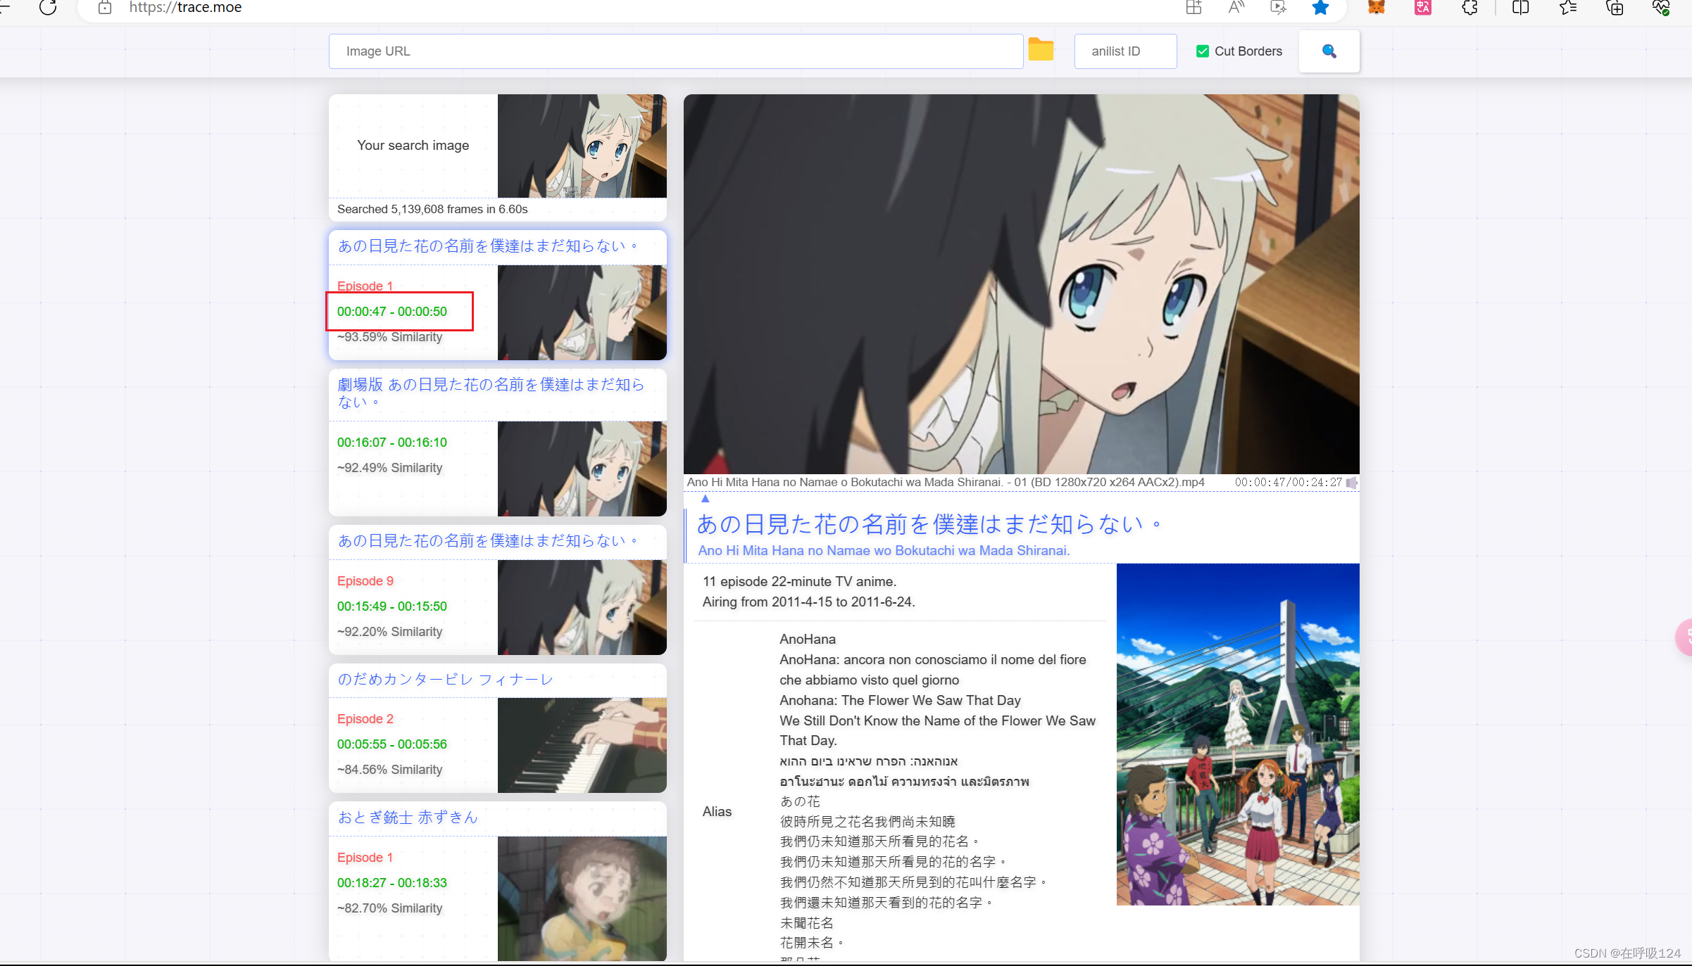The height and width of the screenshot is (966, 1692).
Task: Uncheck the Cut Borders checkbox
Action: pyautogui.click(x=1203, y=51)
